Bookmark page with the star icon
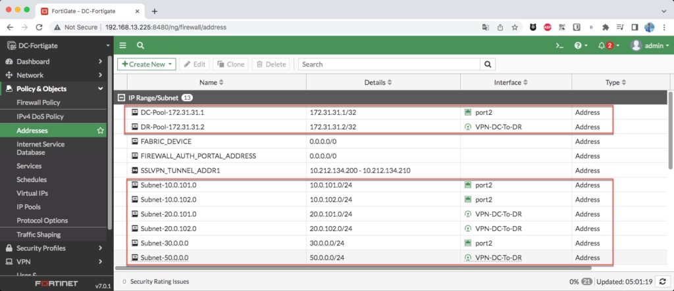The height and width of the screenshot is (291, 674). point(515,27)
